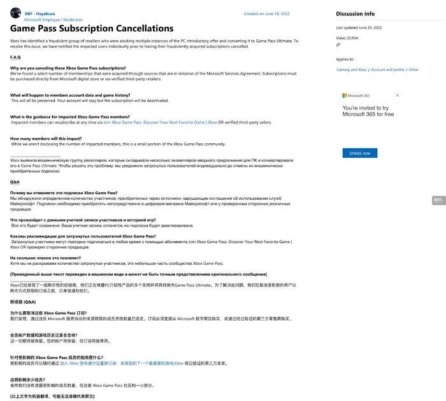The width and height of the screenshot is (446, 401).
Task: Open the Gaming and Xbox category
Action: (x=352, y=69)
